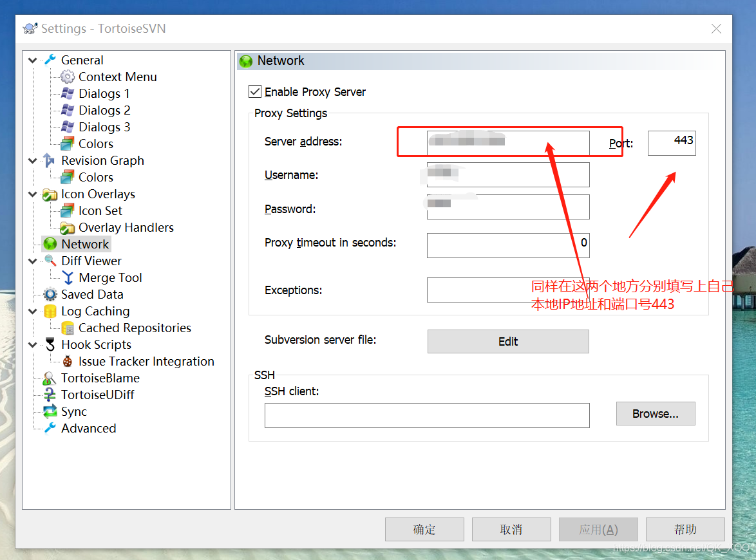
Task: Click the Icon Set icon
Action: pos(68,210)
